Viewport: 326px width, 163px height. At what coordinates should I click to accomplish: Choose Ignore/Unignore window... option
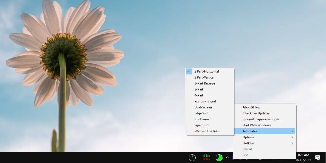tap(262, 119)
